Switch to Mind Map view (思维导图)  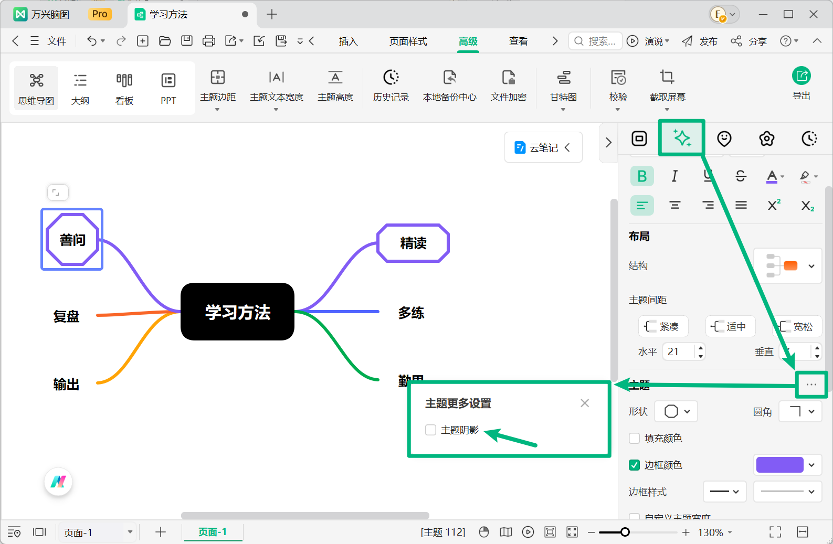pyautogui.click(x=36, y=88)
